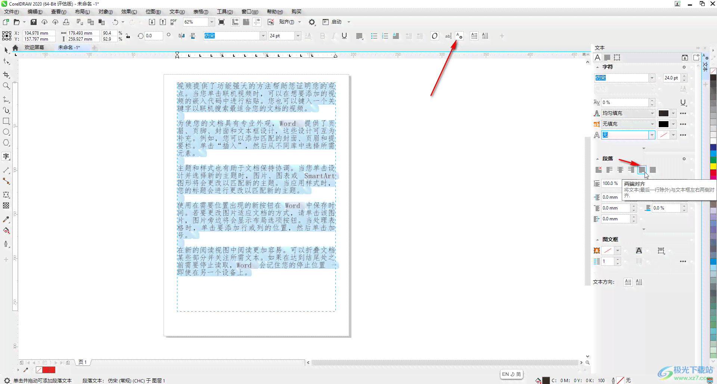Open font name dropdown in property bar

[263, 36]
